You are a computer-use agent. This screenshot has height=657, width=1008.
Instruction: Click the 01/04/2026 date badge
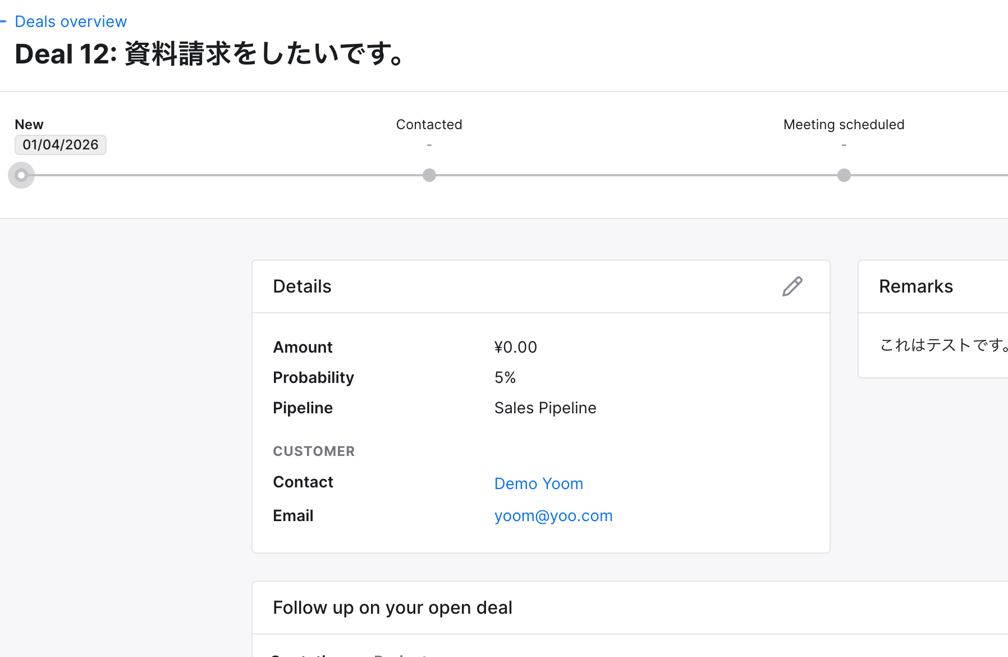coord(61,145)
